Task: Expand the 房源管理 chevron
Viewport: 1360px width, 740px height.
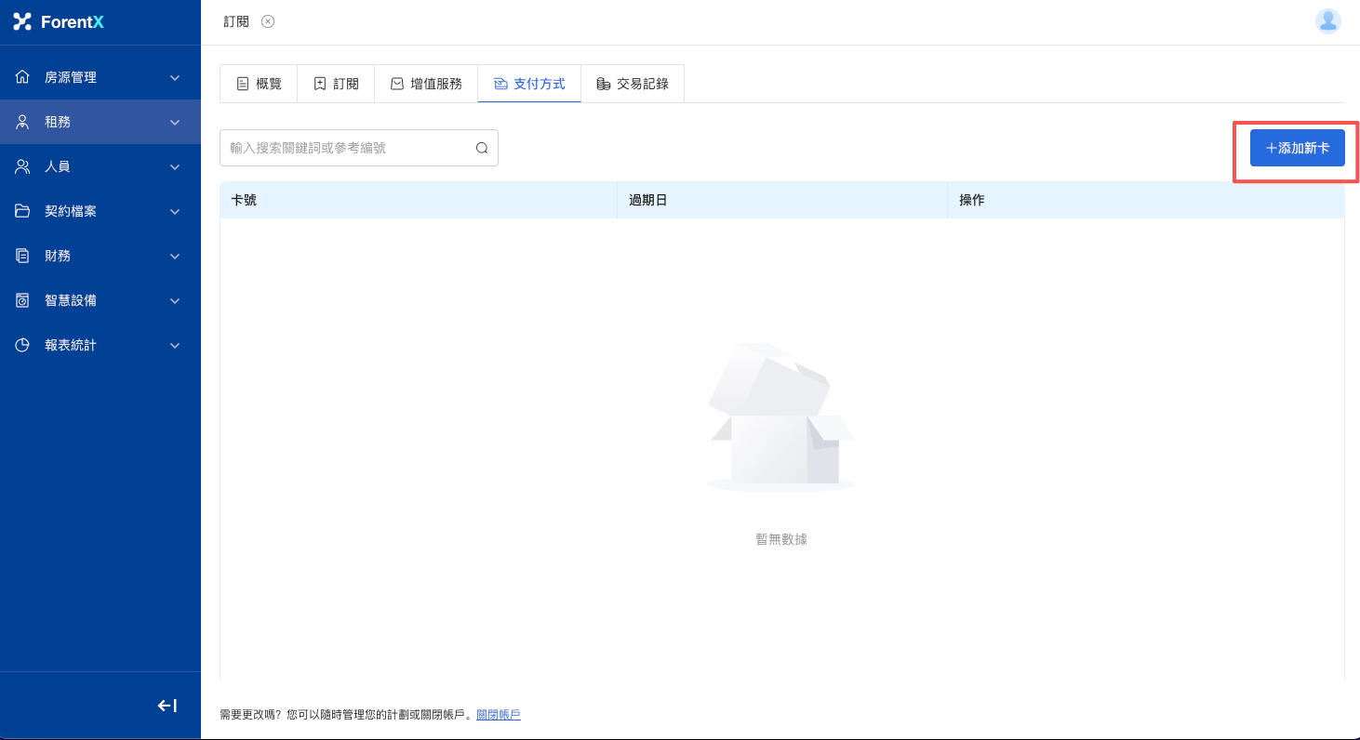Action: coord(175,77)
